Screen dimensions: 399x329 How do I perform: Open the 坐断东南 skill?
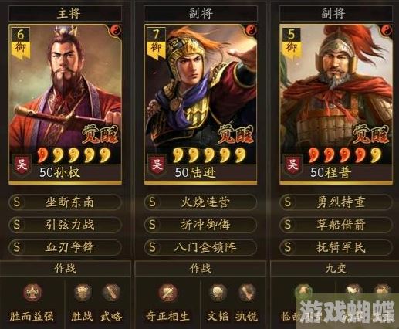point(65,202)
